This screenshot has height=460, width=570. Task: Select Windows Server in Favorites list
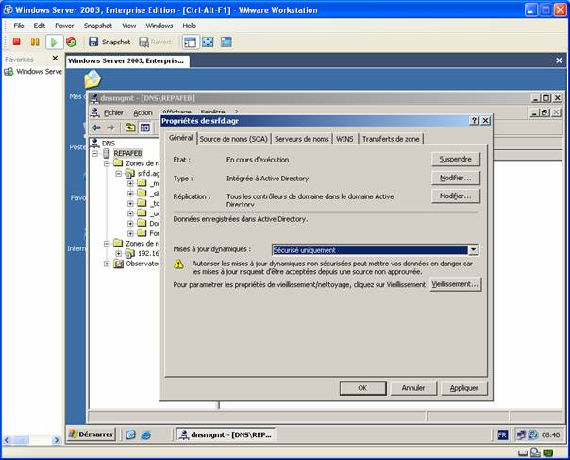click(33, 72)
